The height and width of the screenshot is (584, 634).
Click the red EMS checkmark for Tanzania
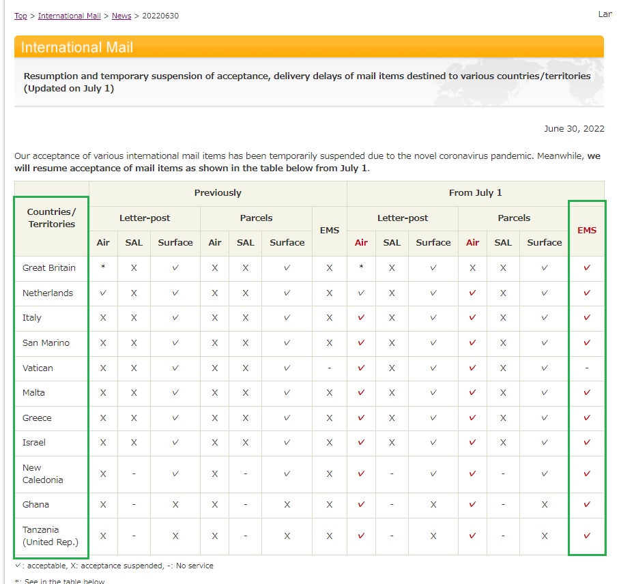pos(586,536)
